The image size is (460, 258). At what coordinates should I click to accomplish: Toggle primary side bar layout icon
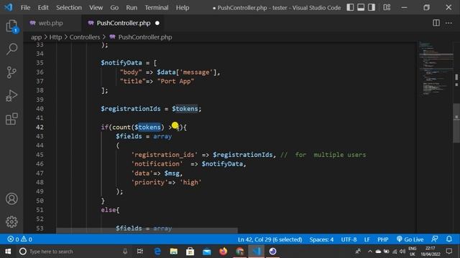(350, 7)
